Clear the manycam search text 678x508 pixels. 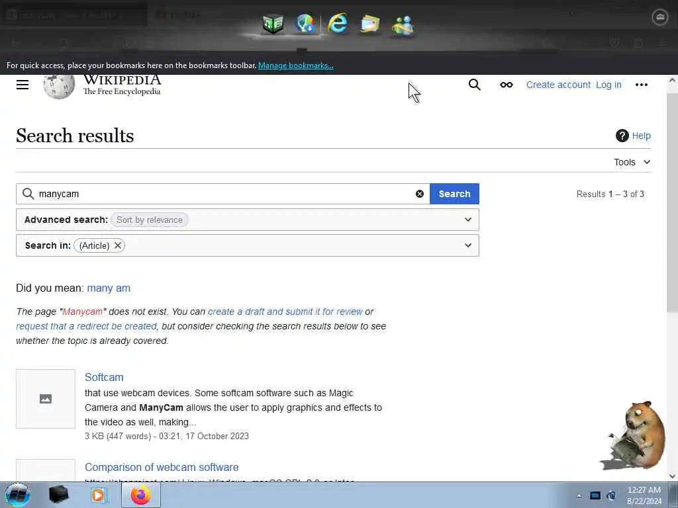[419, 194]
